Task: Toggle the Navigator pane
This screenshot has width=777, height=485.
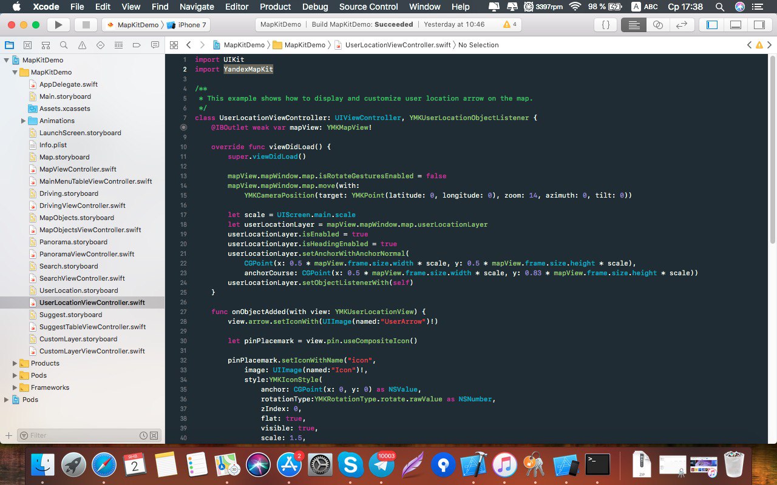Action: (712, 25)
